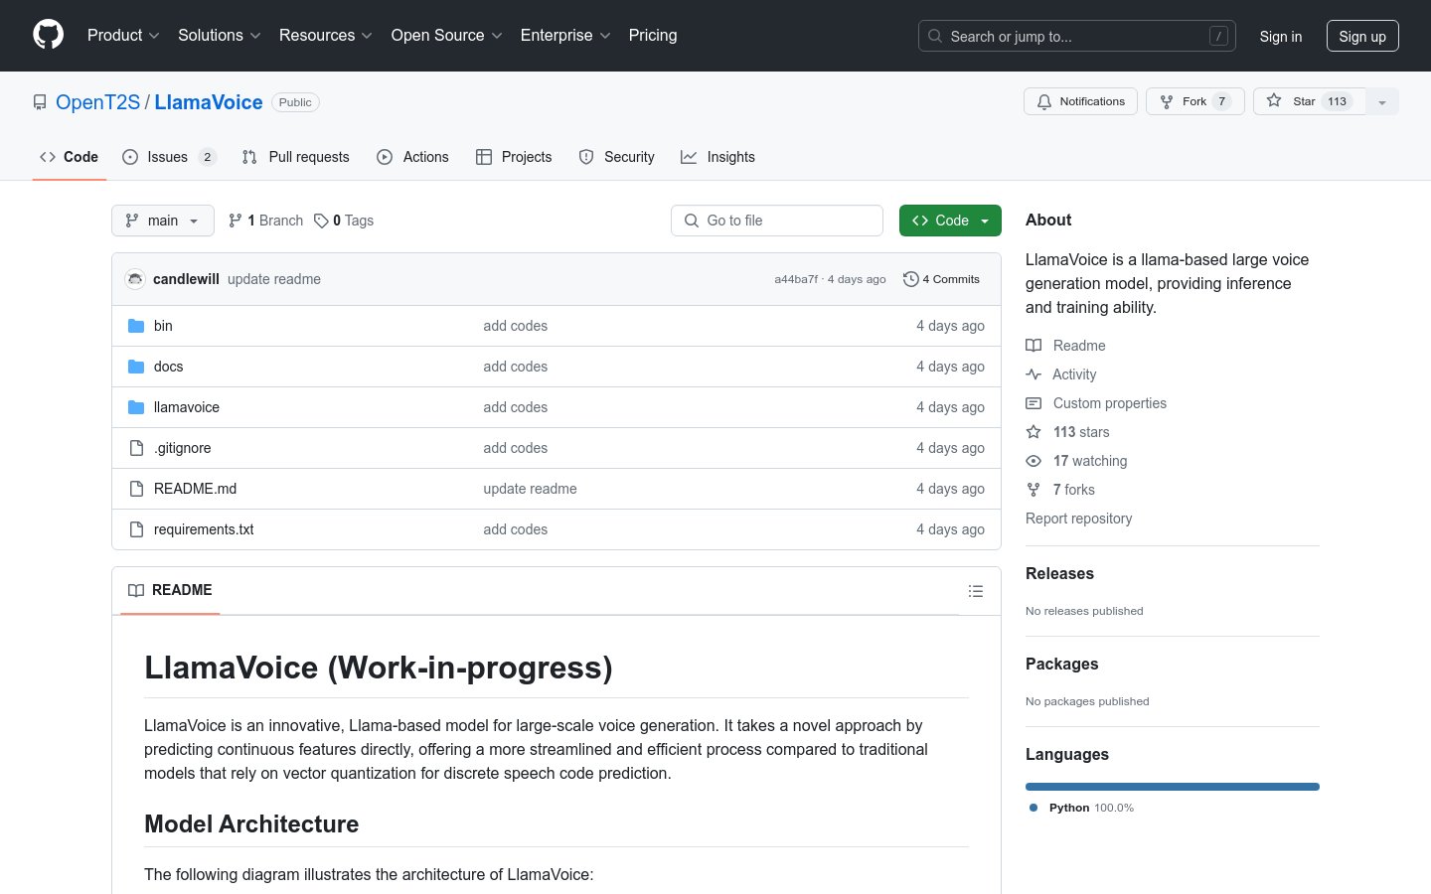Image resolution: width=1431 pixels, height=894 pixels.
Task: Switch to the Code tab
Action: pos(70,157)
